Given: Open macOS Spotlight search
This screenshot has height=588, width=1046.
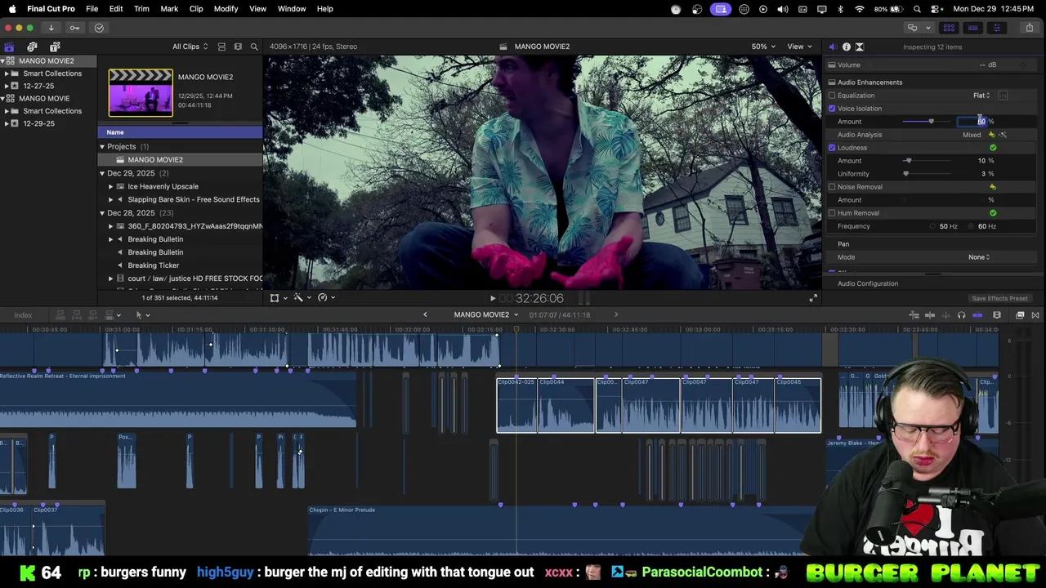Looking at the screenshot, I should tap(917, 9).
